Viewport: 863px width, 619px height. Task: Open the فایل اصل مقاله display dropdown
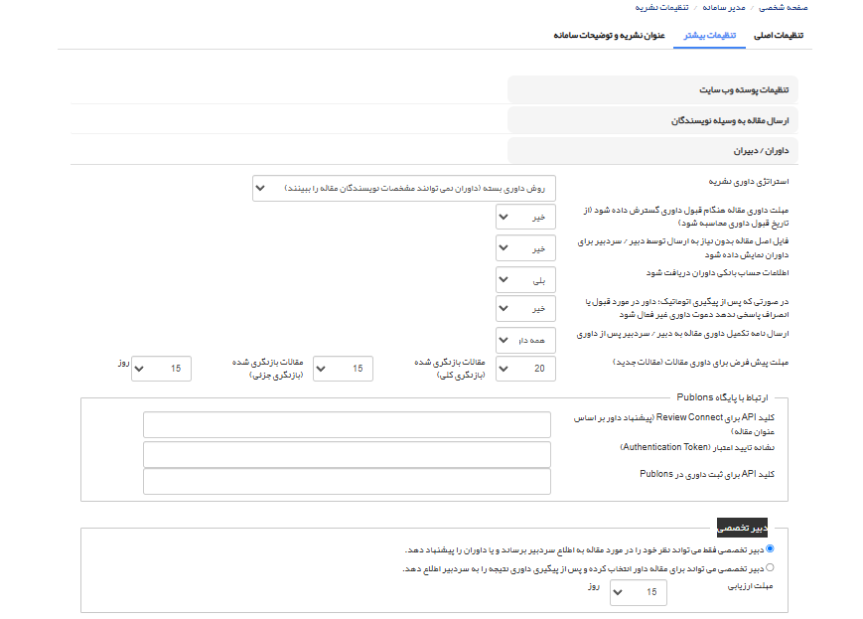pyautogui.click(x=525, y=248)
